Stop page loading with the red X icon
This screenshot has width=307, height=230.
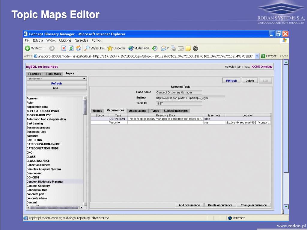point(64,48)
